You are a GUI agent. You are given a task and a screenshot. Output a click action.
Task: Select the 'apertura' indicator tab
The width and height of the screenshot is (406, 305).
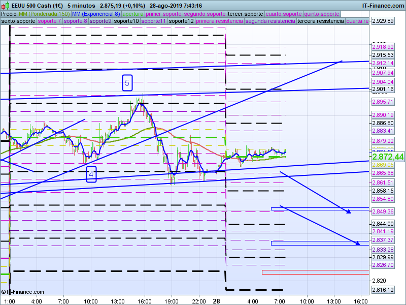point(133,14)
